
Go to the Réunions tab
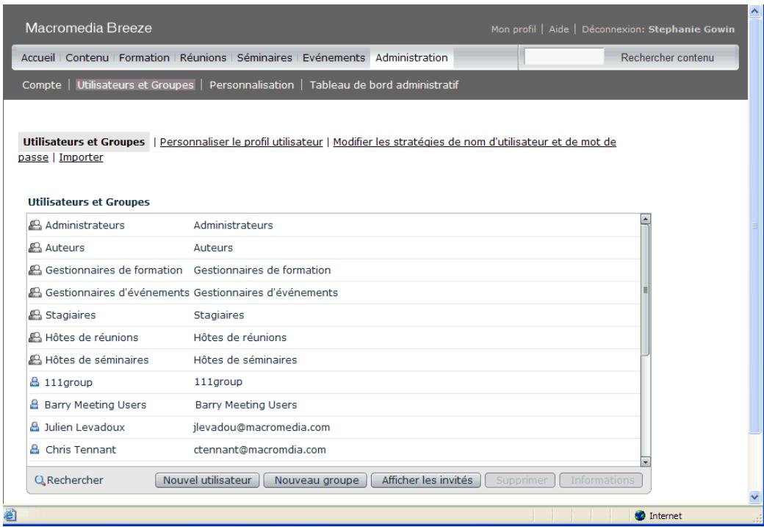coord(203,57)
